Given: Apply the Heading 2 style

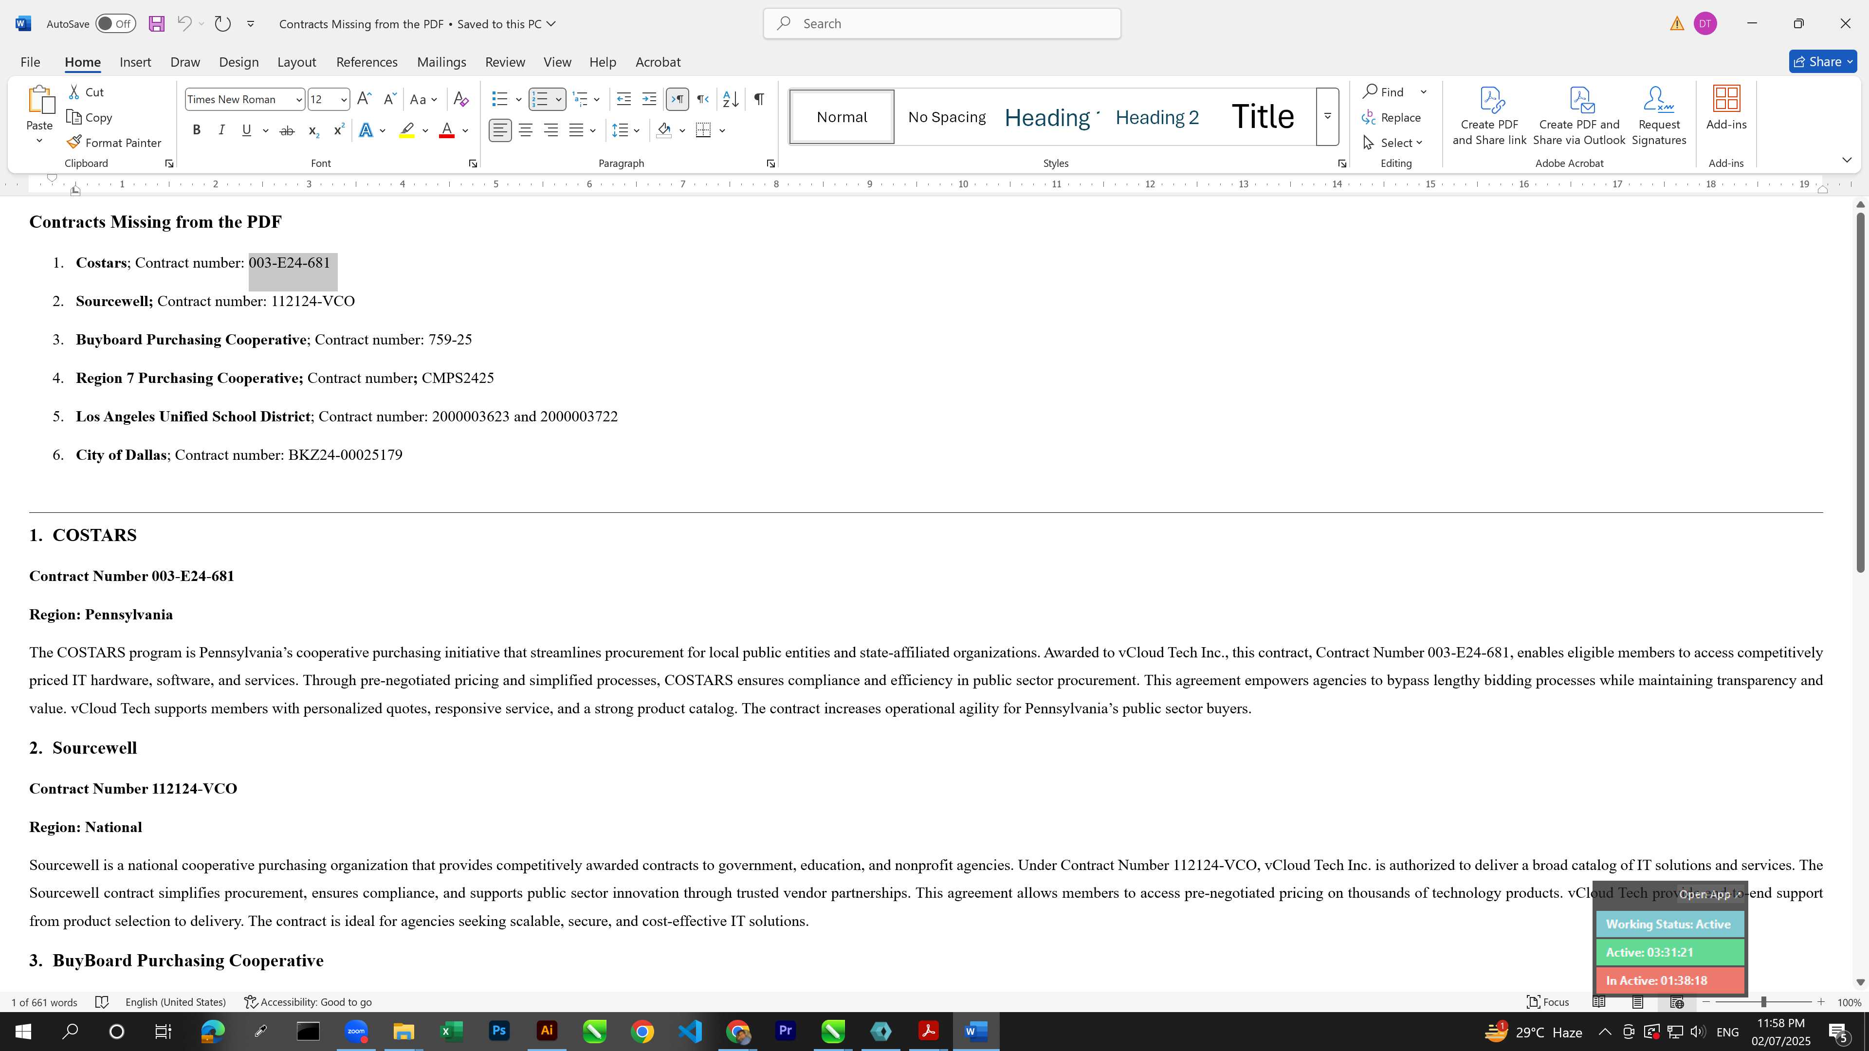Looking at the screenshot, I should pos(1157,117).
